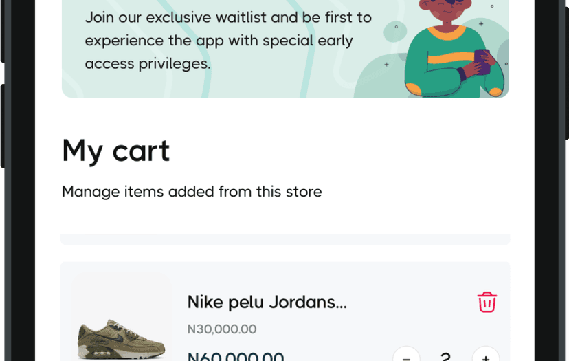Delete Nike pelu Jordans with trash icon

(487, 302)
